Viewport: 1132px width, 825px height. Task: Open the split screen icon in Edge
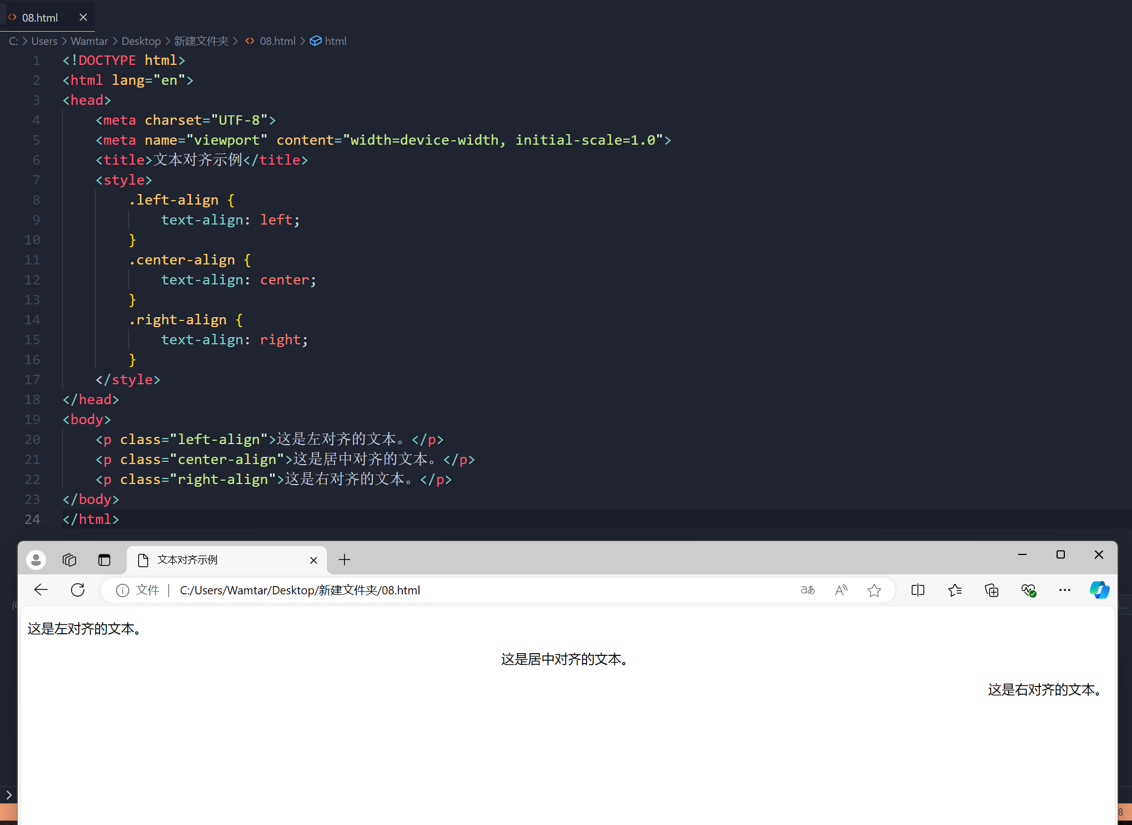tap(918, 590)
